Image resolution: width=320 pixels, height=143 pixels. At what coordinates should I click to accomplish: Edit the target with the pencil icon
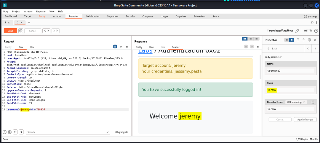[297, 31]
